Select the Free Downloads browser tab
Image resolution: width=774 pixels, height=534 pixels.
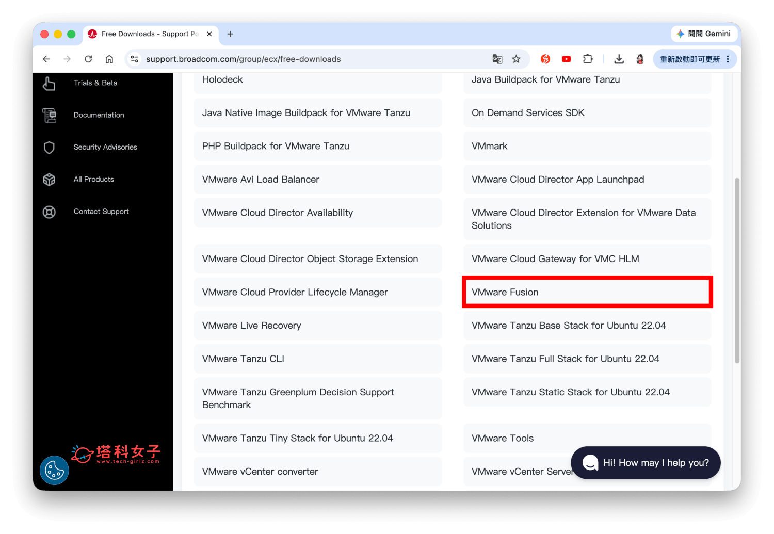pyautogui.click(x=151, y=34)
